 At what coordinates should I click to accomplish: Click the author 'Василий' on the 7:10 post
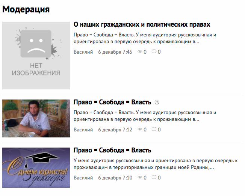pyautogui.click(x=83, y=178)
